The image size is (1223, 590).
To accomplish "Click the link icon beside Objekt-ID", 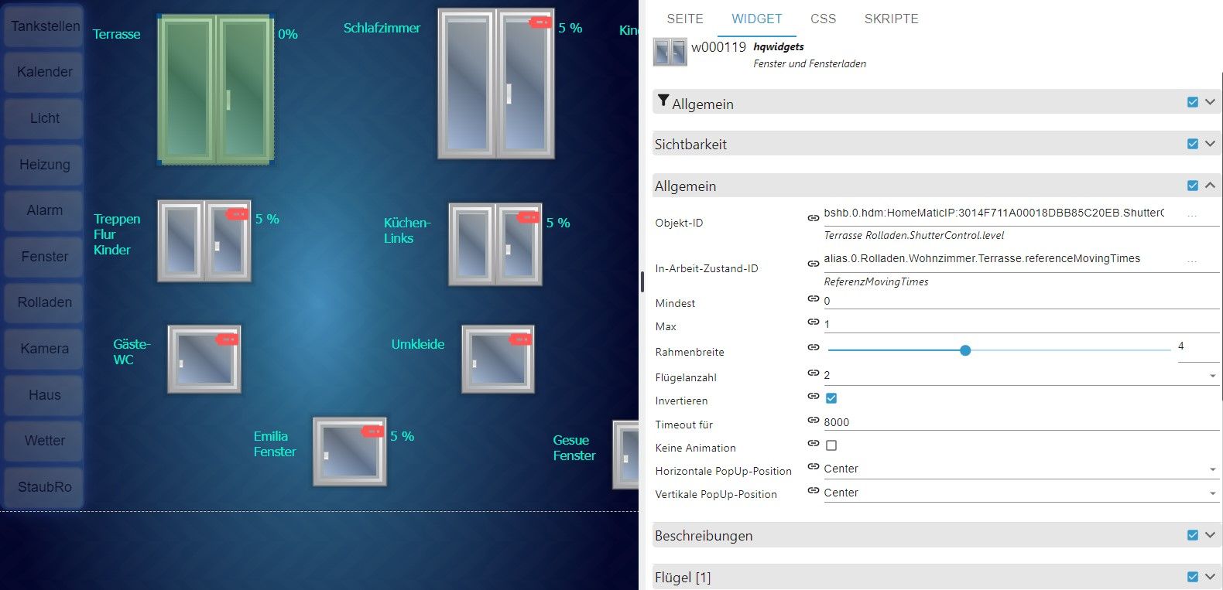I will point(813,219).
